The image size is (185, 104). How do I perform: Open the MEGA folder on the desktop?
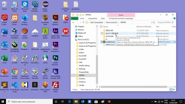66,19
